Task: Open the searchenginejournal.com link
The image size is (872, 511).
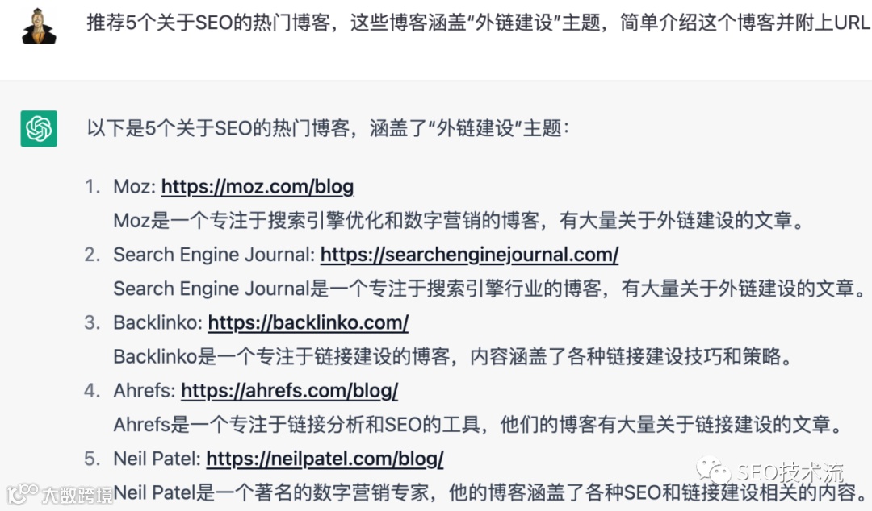Action: (x=469, y=255)
